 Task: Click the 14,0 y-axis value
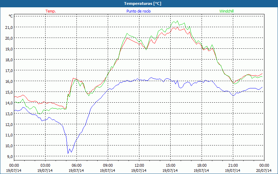coord(9,103)
